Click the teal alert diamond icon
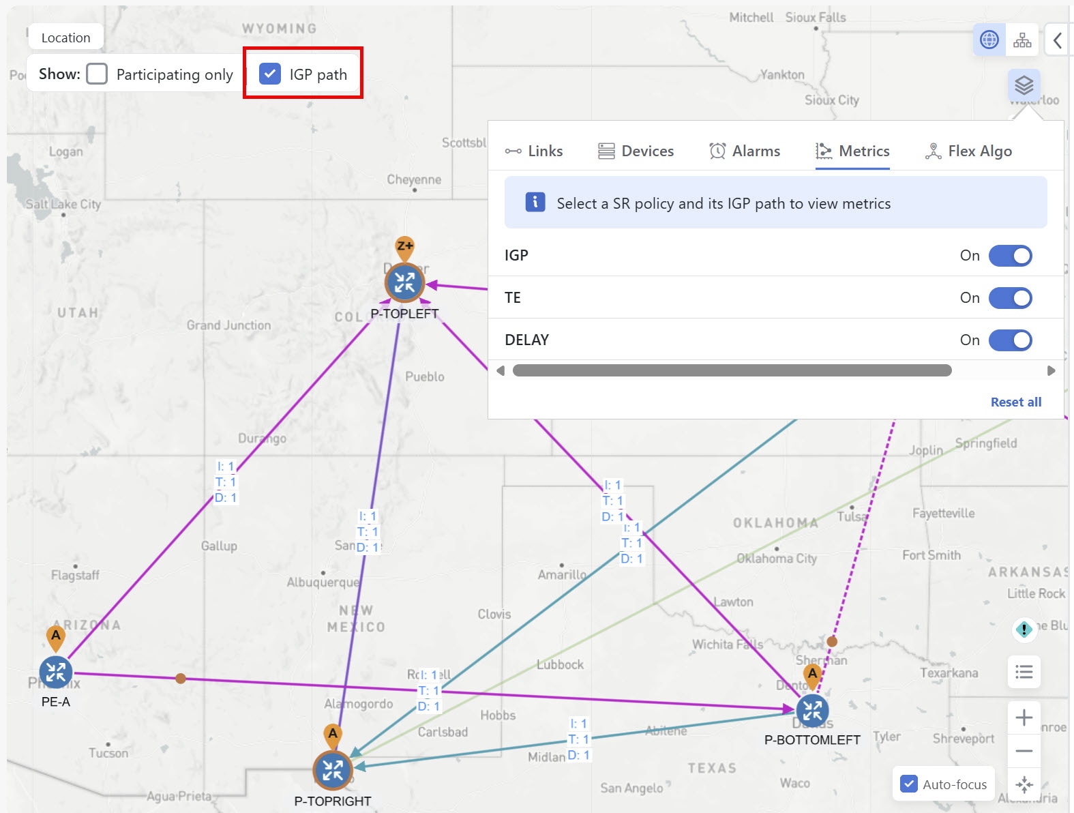 (x=1024, y=629)
